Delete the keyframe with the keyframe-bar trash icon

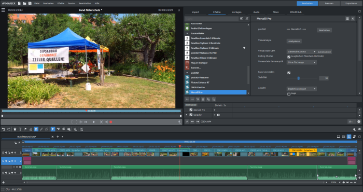tap(203, 99)
